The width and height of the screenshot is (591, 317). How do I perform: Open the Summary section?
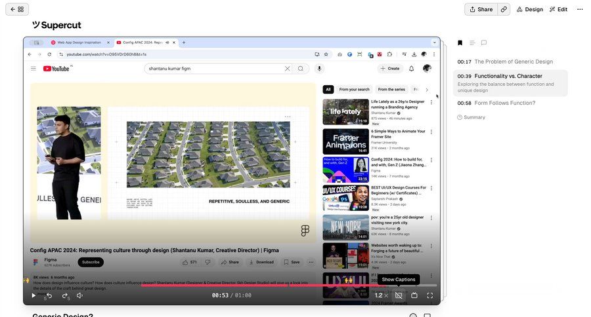pos(471,117)
